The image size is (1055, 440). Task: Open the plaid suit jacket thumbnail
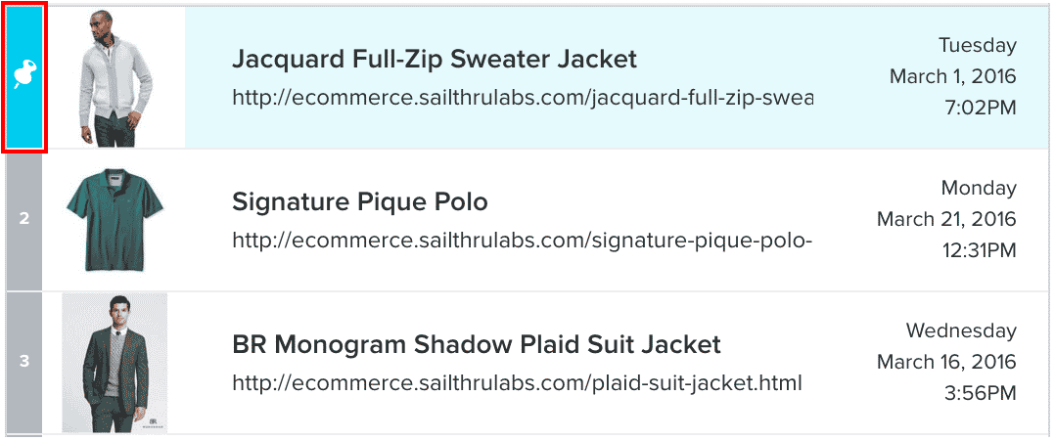[115, 362]
